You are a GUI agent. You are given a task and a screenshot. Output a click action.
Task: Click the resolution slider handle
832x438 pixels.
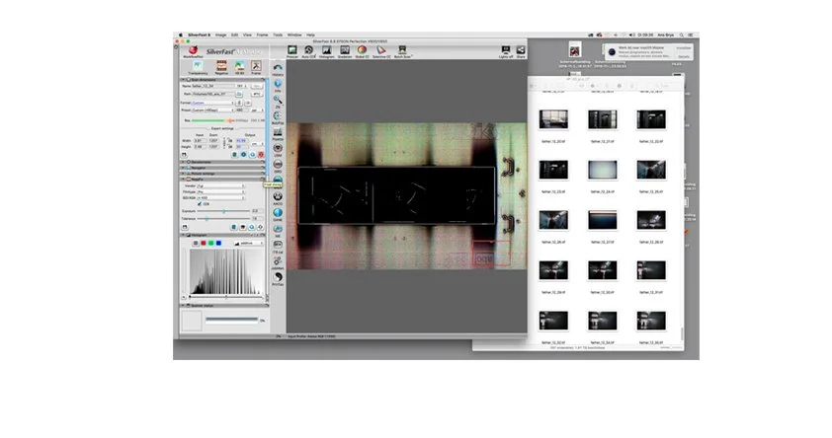click(230, 120)
